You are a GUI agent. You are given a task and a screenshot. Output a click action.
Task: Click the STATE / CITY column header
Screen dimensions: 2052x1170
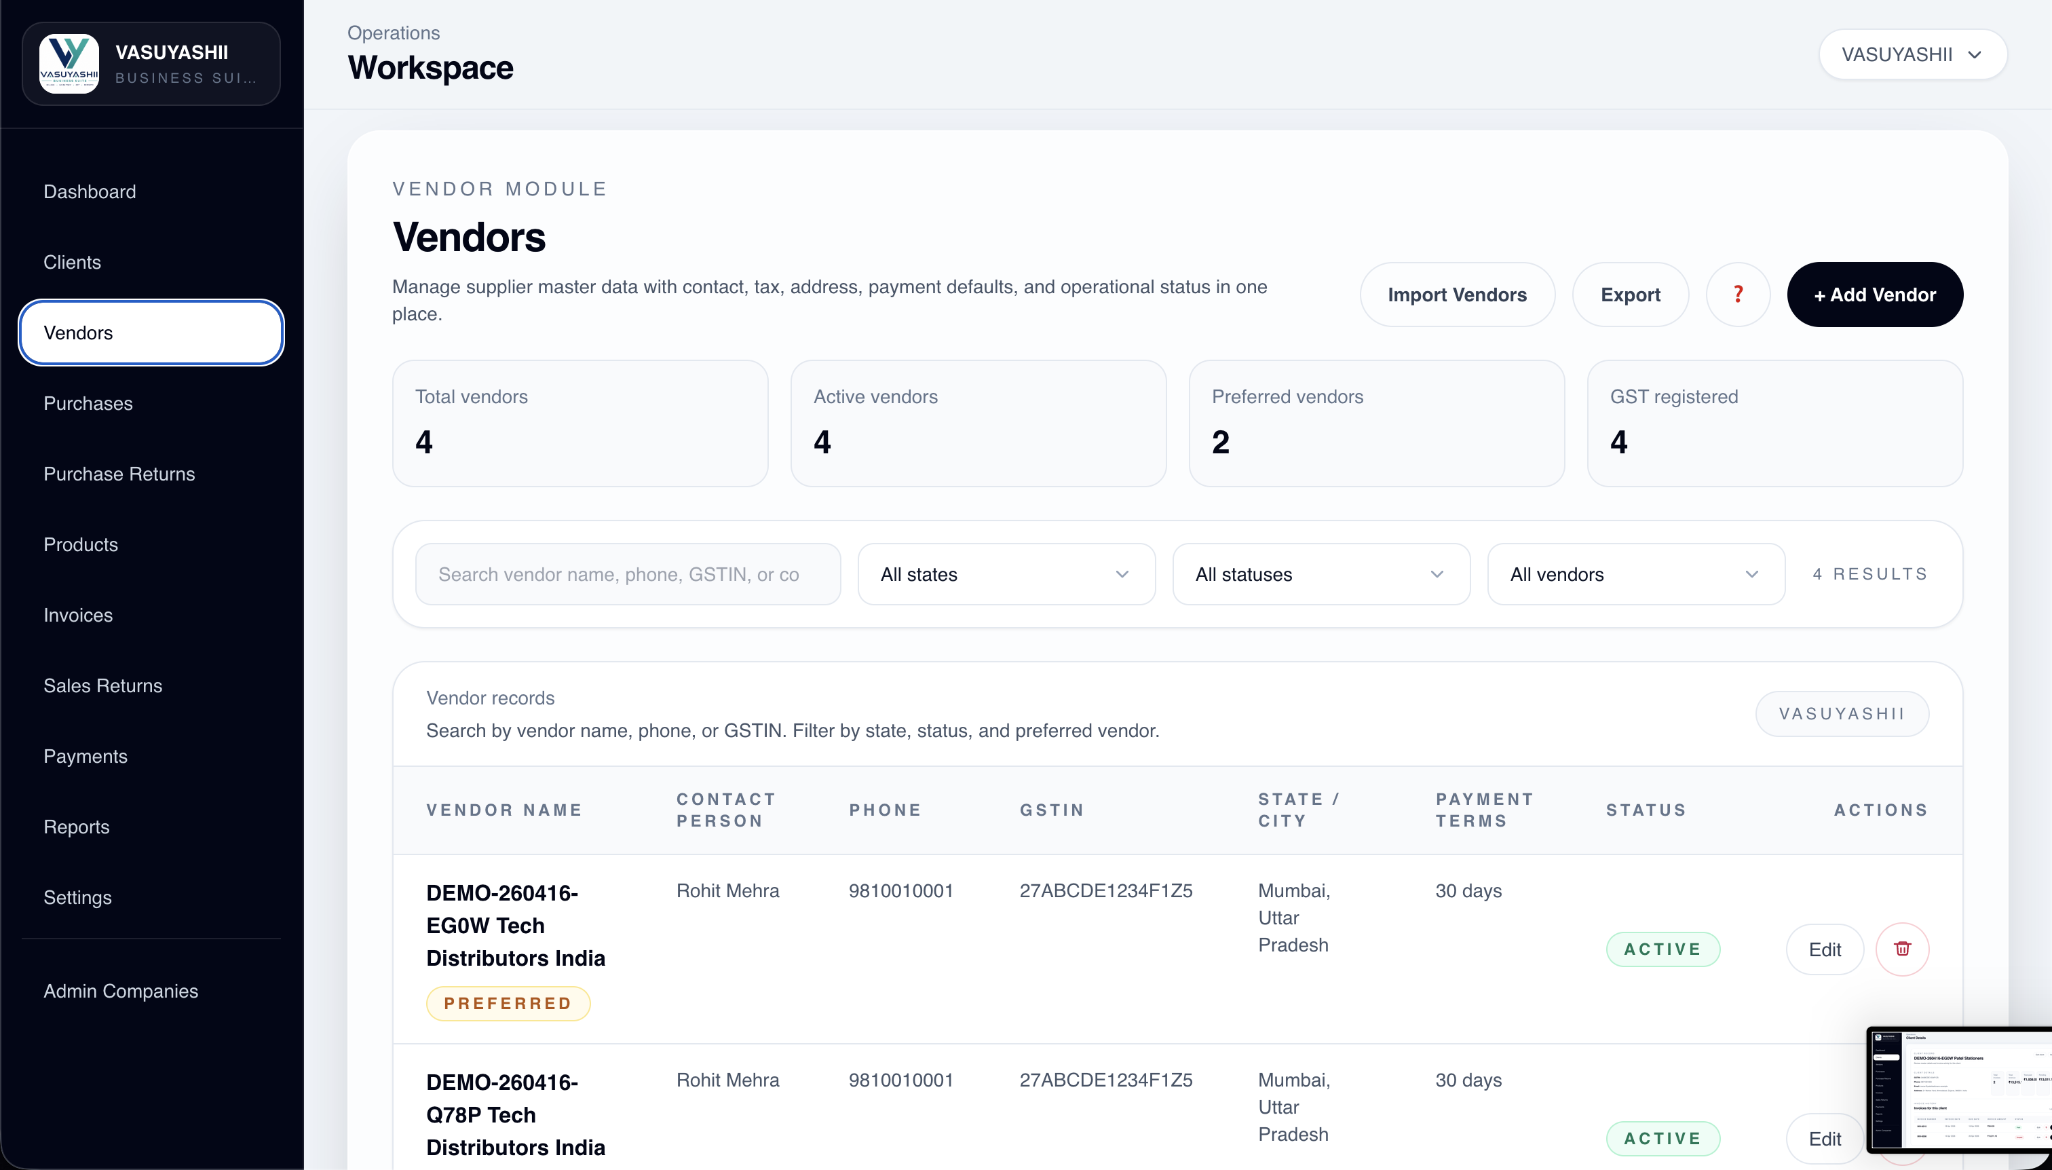1298,810
